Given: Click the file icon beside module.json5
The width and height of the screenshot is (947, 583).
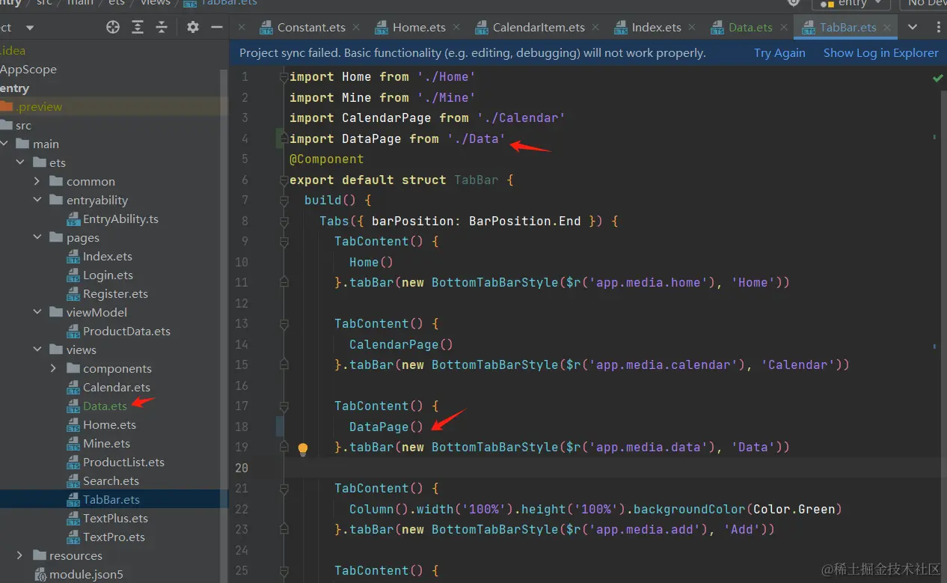Looking at the screenshot, I should tap(41, 575).
